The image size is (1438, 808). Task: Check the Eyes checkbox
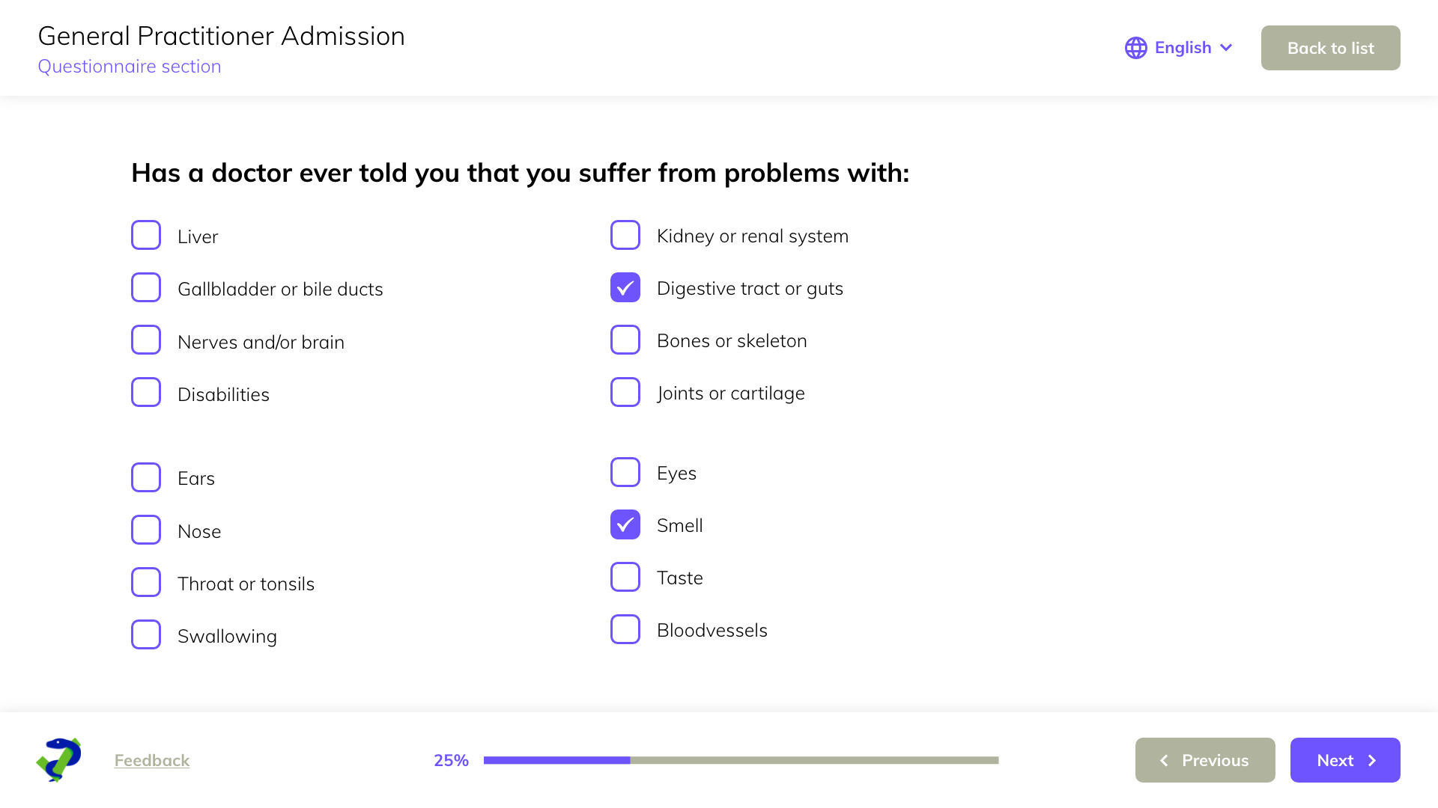point(625,472)
